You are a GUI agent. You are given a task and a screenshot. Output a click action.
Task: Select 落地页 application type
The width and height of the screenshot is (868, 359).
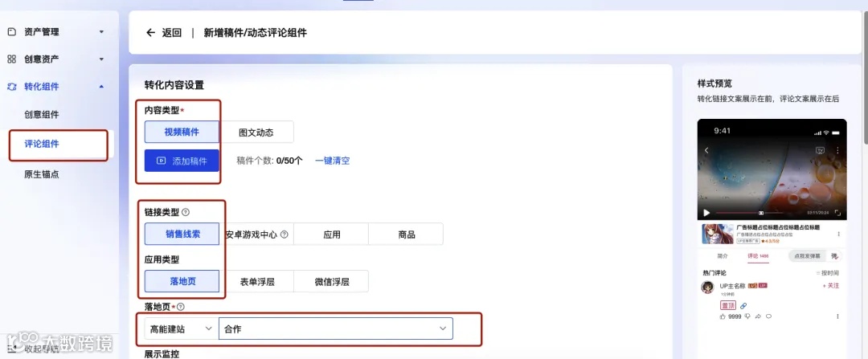click(x=182, y=282)
